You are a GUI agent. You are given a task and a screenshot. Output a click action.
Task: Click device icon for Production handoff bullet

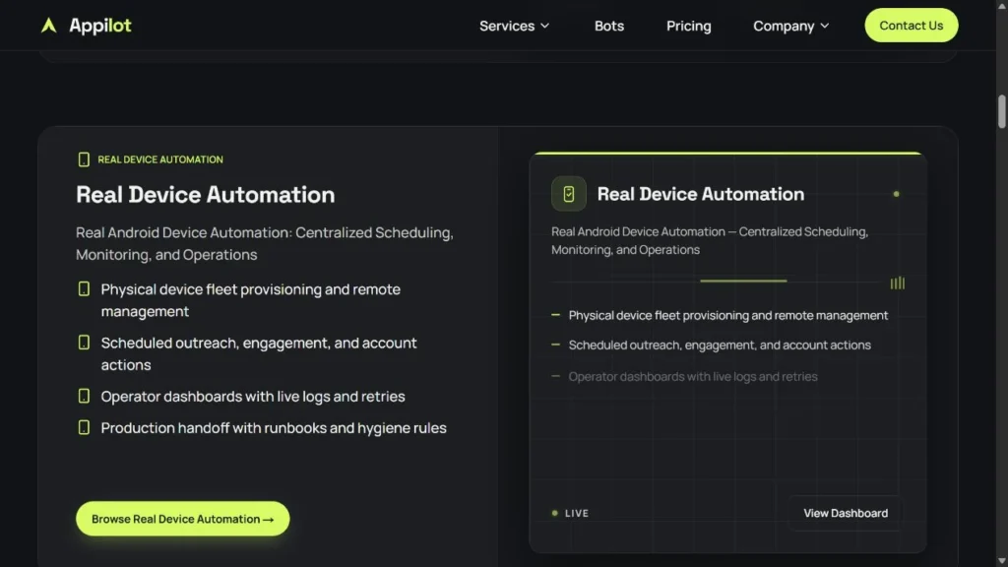pyautogui.click(x=84, y=427)
